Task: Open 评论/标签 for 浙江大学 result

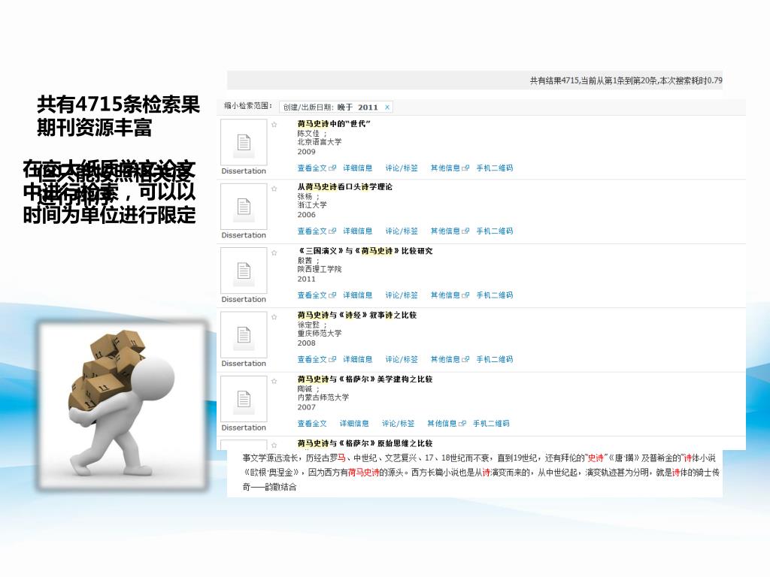Action: pyautogui.click(x=402, y=231)
